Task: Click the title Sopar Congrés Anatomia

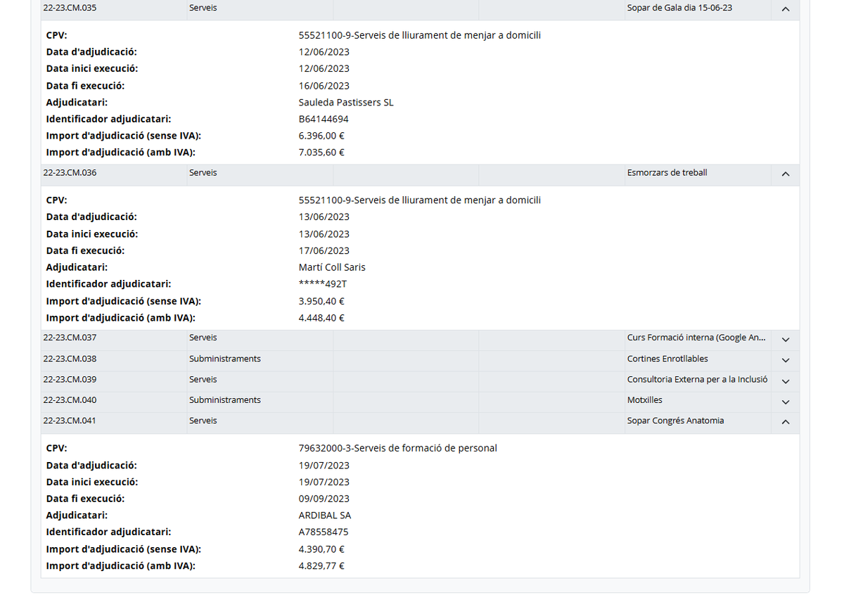Action: tap(675, 421)
